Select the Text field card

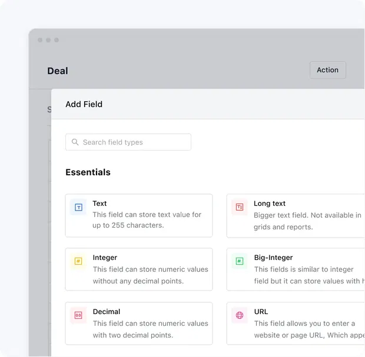click(139, 216)
